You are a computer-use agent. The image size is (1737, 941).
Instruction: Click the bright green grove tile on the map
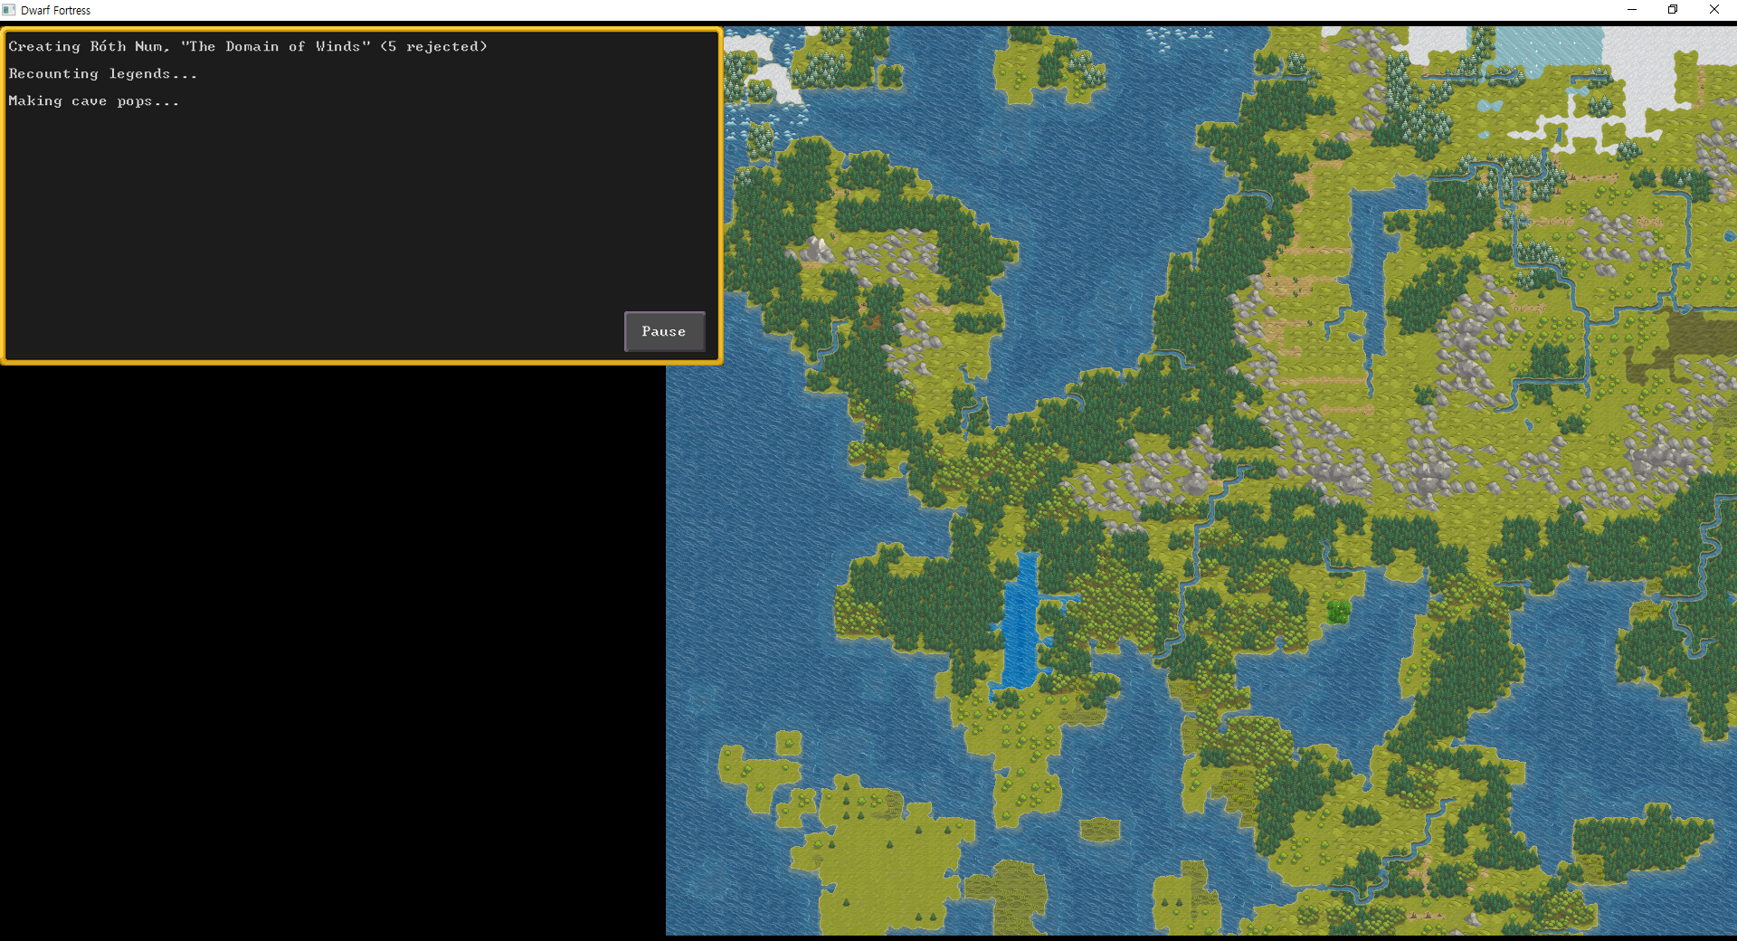[x=1338, y=611]
